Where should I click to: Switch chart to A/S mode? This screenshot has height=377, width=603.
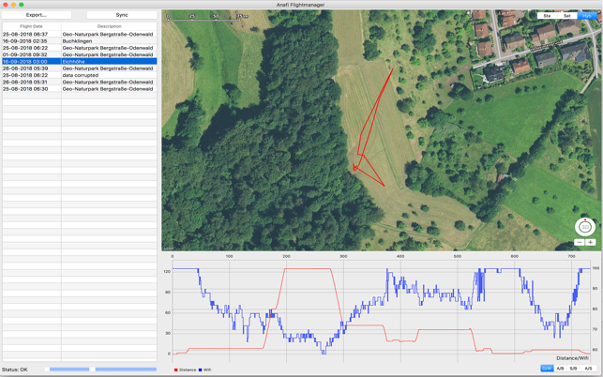[x=588, y=369]
